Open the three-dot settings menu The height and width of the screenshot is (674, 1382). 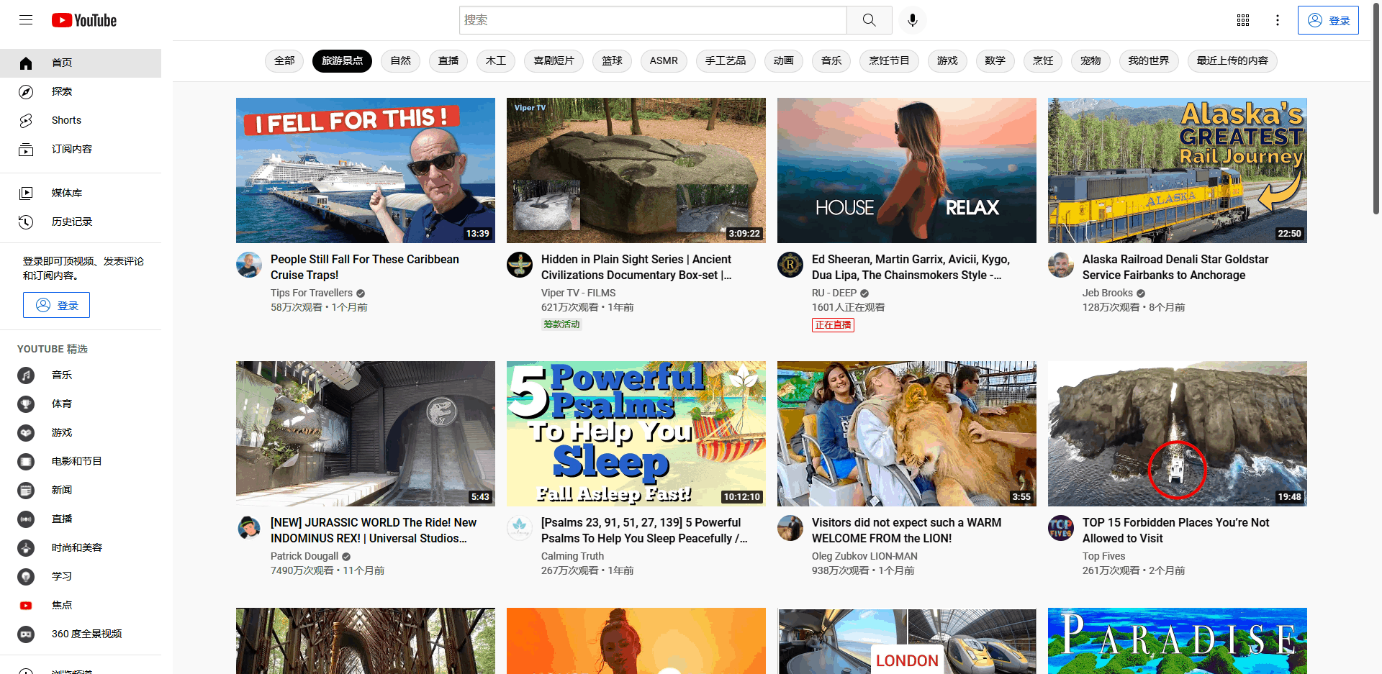pos(1278,20)
